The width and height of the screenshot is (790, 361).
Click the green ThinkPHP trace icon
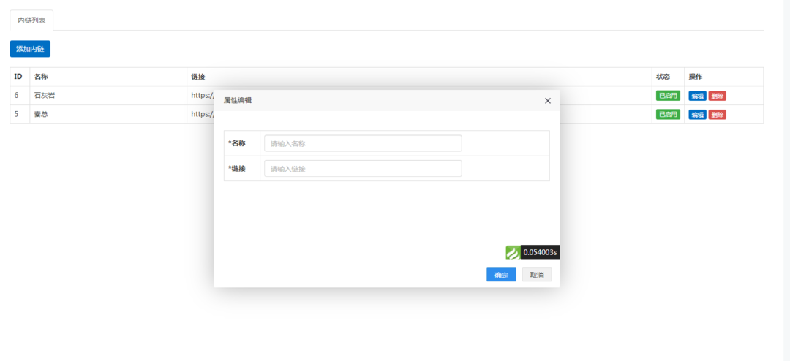(513, 252)
